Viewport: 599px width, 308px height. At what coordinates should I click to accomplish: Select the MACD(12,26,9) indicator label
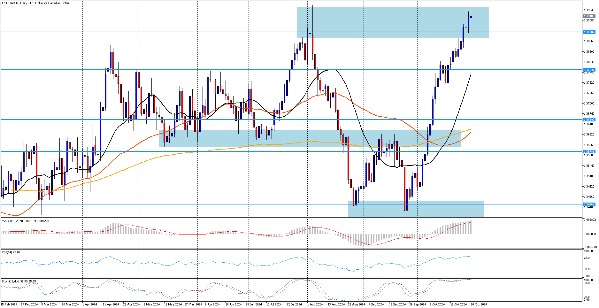tap(26, 221)
